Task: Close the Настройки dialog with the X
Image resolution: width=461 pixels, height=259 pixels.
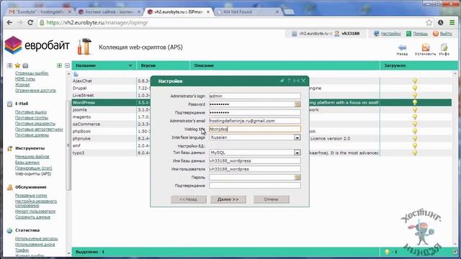Action: [x=304, y=81]
